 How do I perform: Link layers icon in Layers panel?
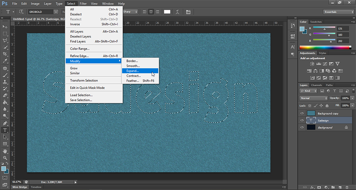click(x=305, y=187)
